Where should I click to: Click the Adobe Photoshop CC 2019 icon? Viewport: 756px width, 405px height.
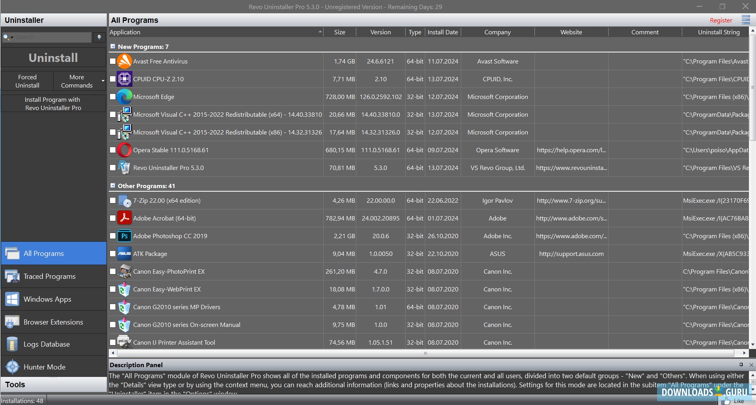click(124, 236)
